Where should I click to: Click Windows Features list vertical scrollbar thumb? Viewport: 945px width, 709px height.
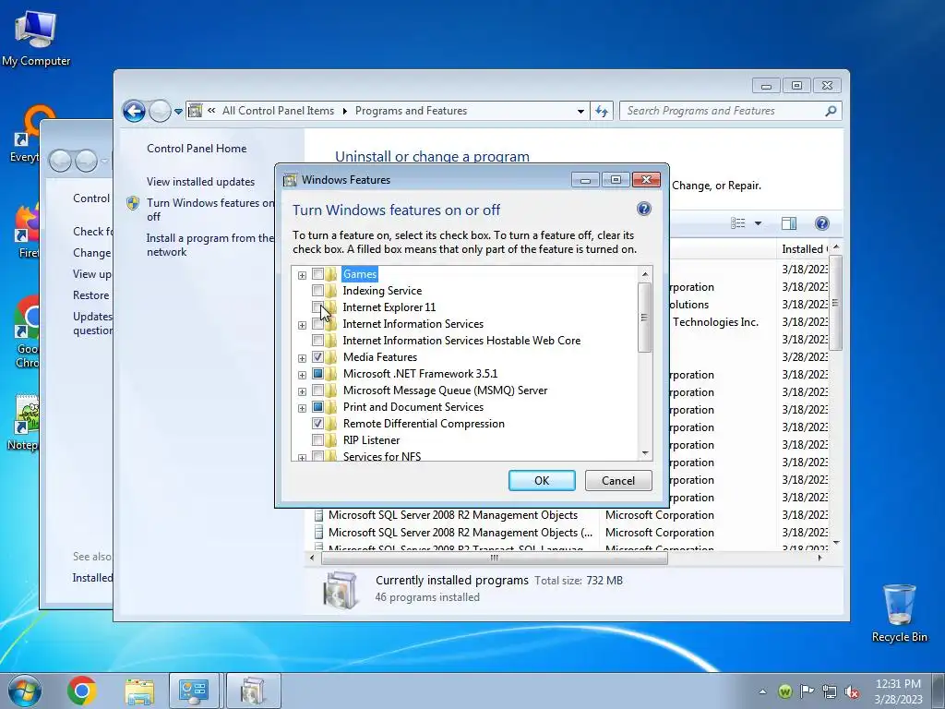coord(644,318)
